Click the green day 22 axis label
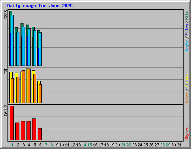 tap(129, 145)
